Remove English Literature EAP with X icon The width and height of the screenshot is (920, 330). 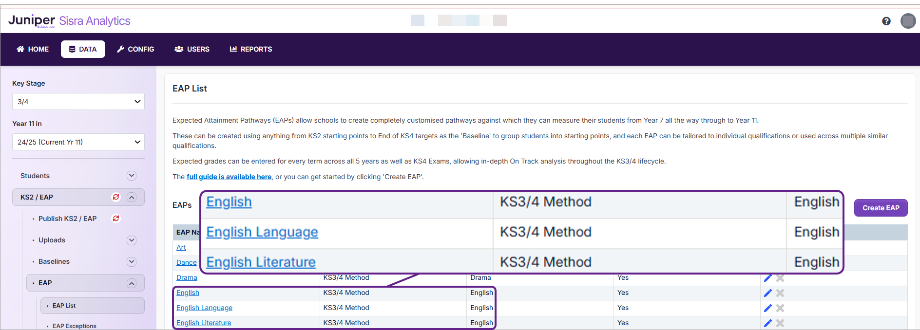coord(780,323)
